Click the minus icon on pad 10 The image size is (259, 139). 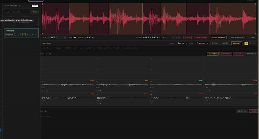click(97, 91)
